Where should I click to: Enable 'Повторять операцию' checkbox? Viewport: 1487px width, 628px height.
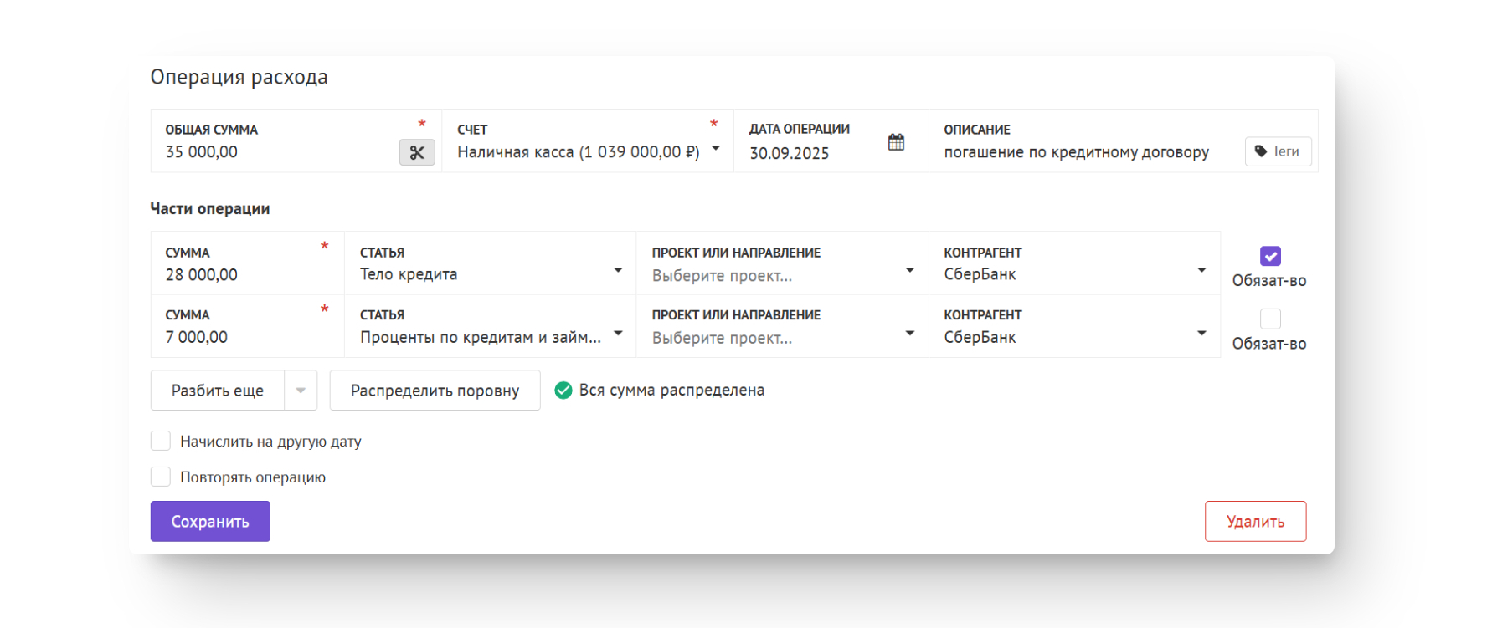coord(161,477)
